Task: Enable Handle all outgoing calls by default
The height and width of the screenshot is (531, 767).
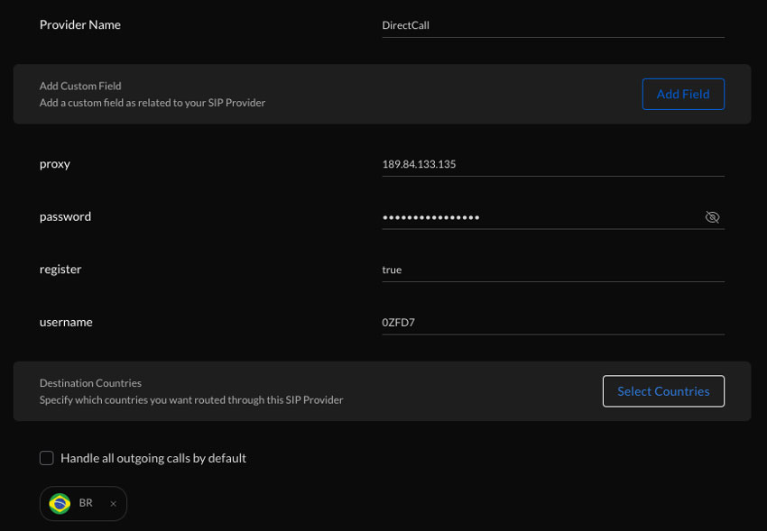Action: point(46,458)
